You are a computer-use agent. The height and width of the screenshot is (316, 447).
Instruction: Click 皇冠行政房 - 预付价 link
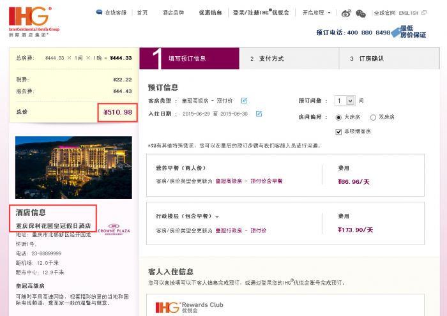click(241, 230)
